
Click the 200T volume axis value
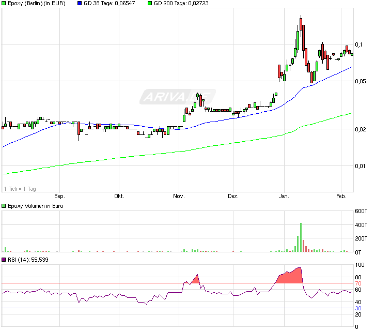[361, 238]
